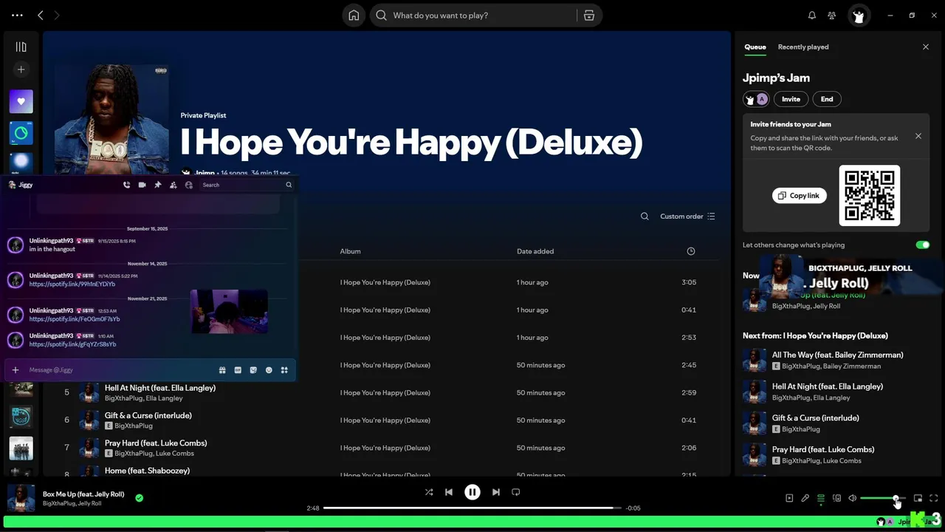The height and width of the screenshot is (532, 945).
Task: Sort by the duration clock icon
Action: click(x=691, y=251)
